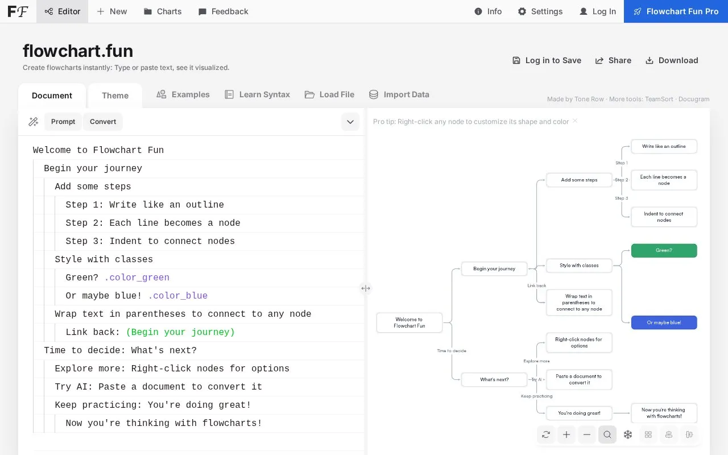Image resolution: width=728 pixels, height=455 pixels.
Task: Click Log in to Save
Action: coord(547,60)
